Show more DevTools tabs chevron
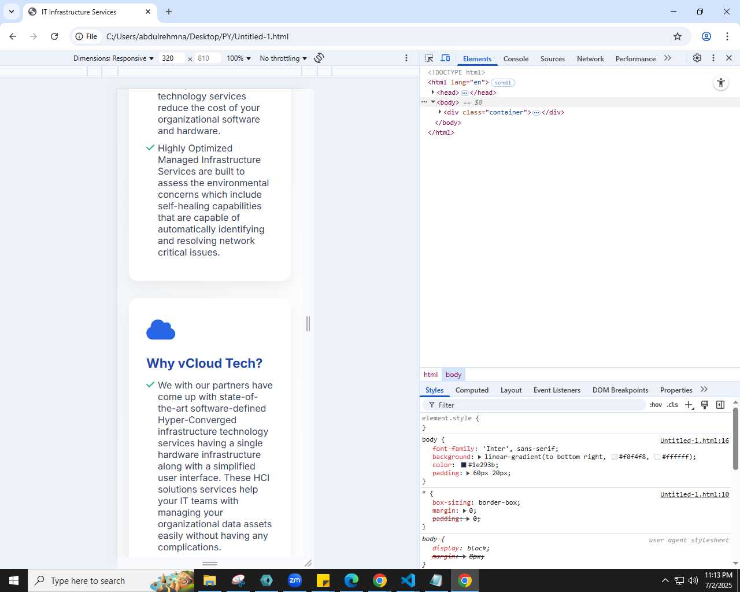Image resolution: width=740 pixels, height=592 pixels. point(668,58)
